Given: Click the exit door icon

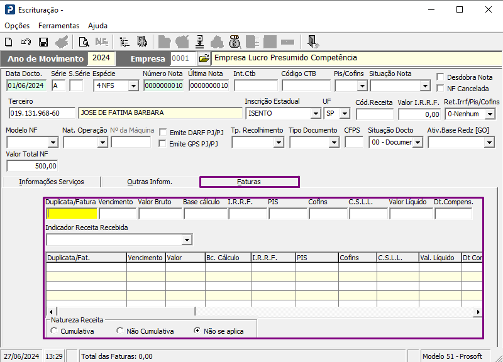Looking at the screenshot, I should [x=313, y=42].
